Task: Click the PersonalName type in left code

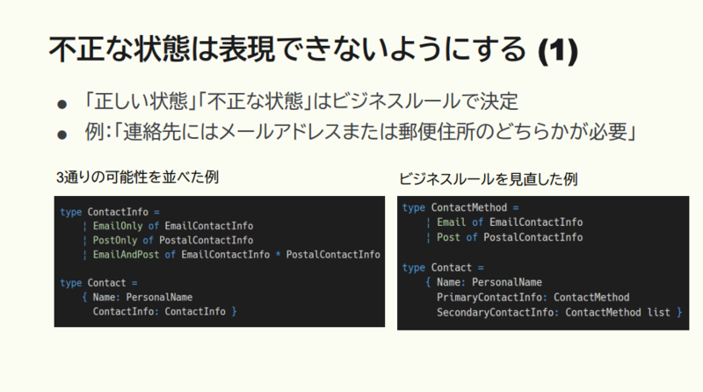Action: 159,297
